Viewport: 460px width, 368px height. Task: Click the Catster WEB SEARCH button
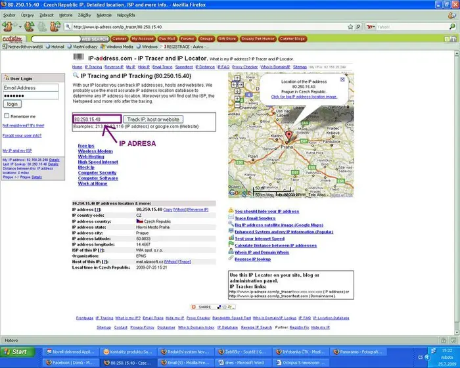pos(95,39)
